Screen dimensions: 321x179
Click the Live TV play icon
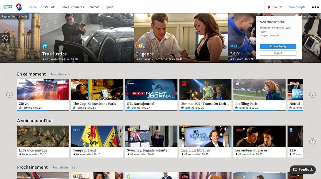point(269,7)
